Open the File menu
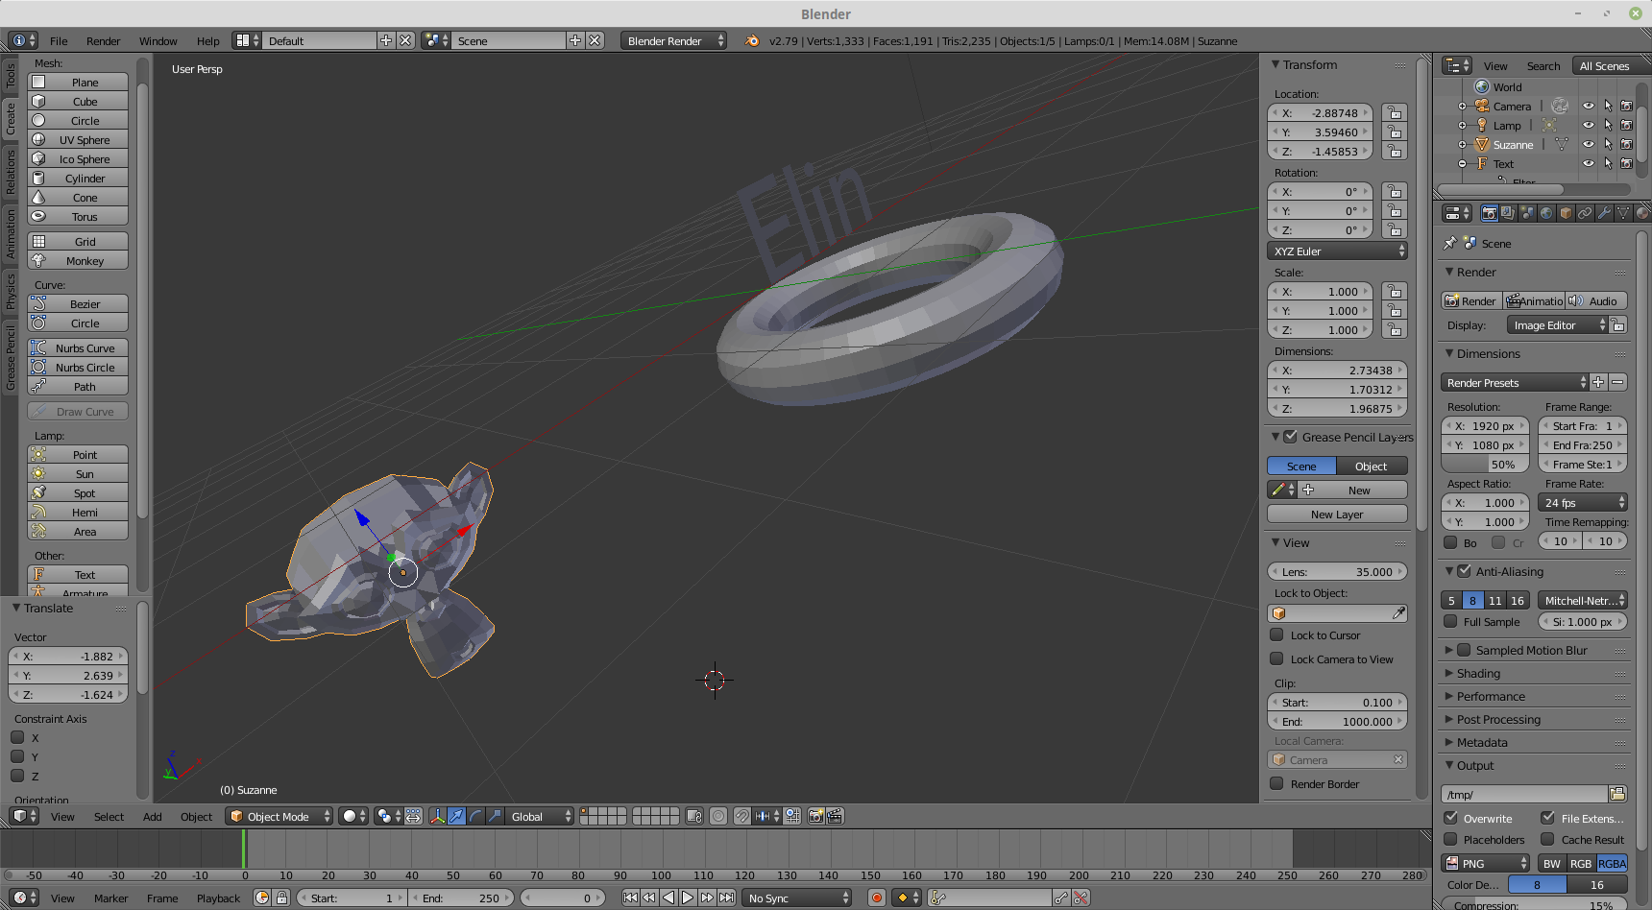1652x910 pixels. coord(59,41)
